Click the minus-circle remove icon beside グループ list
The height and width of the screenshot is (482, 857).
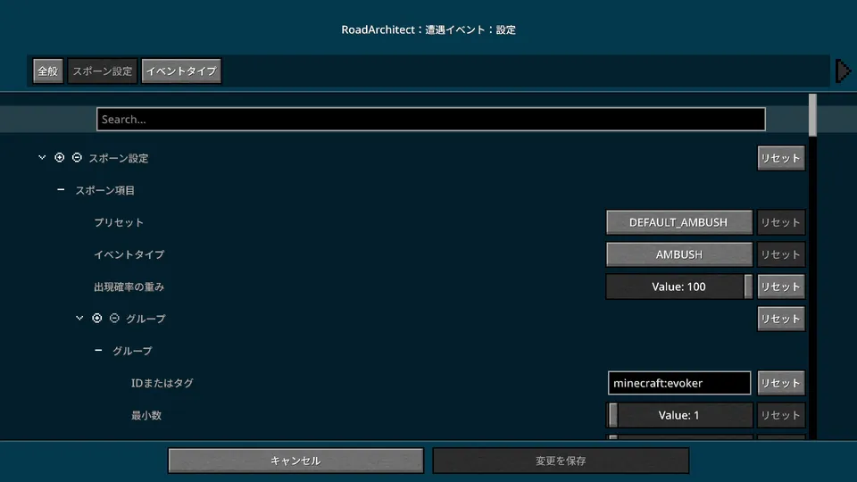tap(114, 319)
